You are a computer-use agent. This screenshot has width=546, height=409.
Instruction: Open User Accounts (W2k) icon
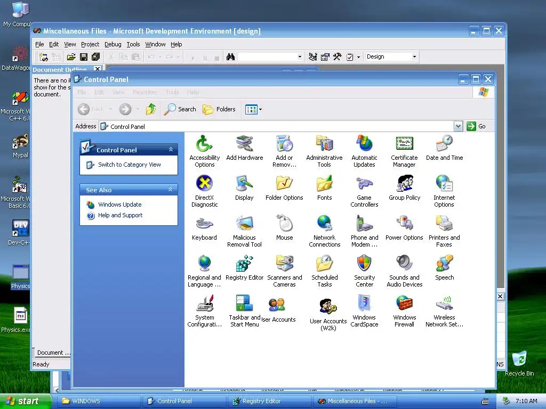[x=328, y=315]
